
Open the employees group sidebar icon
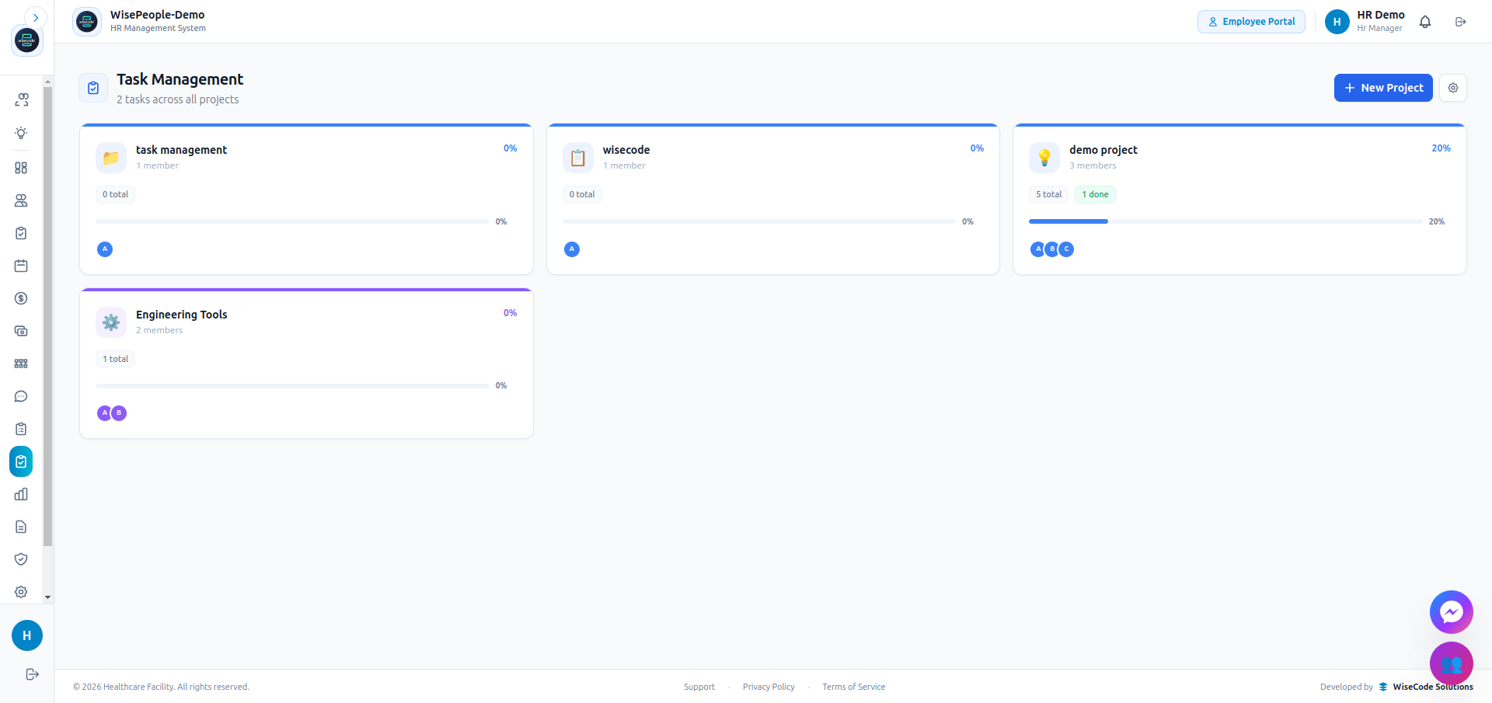(x=21, y=200)
